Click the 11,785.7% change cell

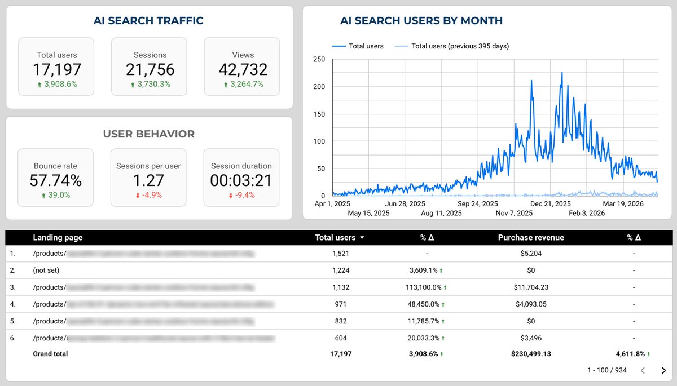pyautogui.click(x=427, y=321)
